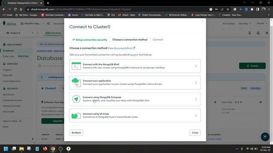The width and height of the screenshot is (273, 153).
Task: Open All Clusters link
Action: (x=229, y=23)
